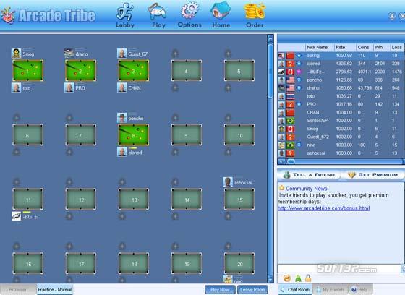Click ashoksai's avatar above table 15
The width and height of the screenshot is (405, 295).
click(228, 182)
